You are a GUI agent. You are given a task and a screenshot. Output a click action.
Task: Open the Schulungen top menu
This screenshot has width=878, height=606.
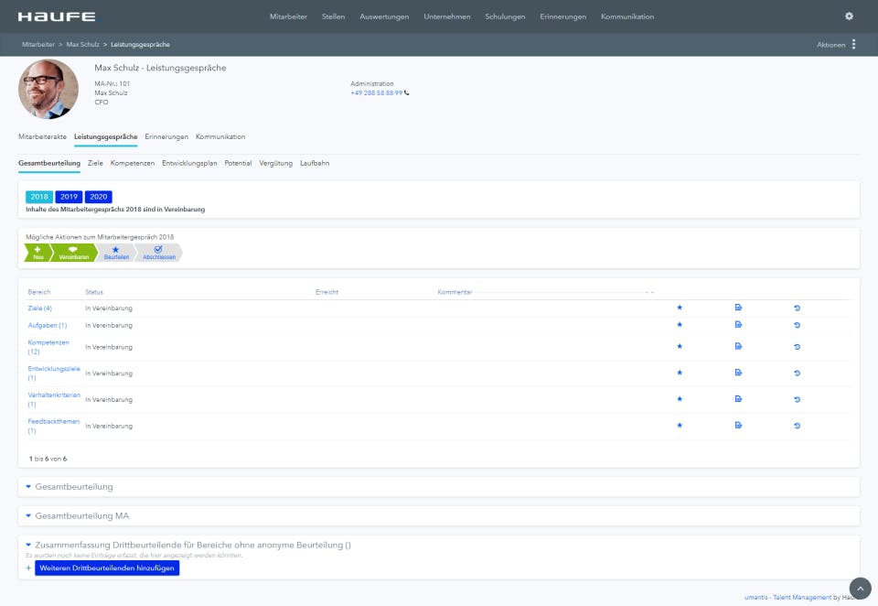505,16
